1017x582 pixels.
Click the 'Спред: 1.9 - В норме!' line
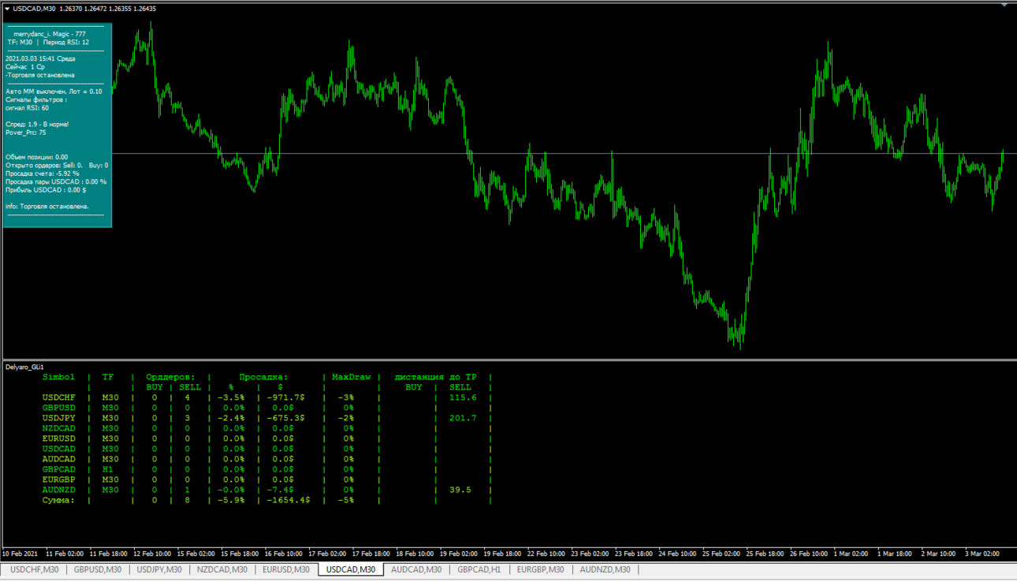[x=37, y=125]
